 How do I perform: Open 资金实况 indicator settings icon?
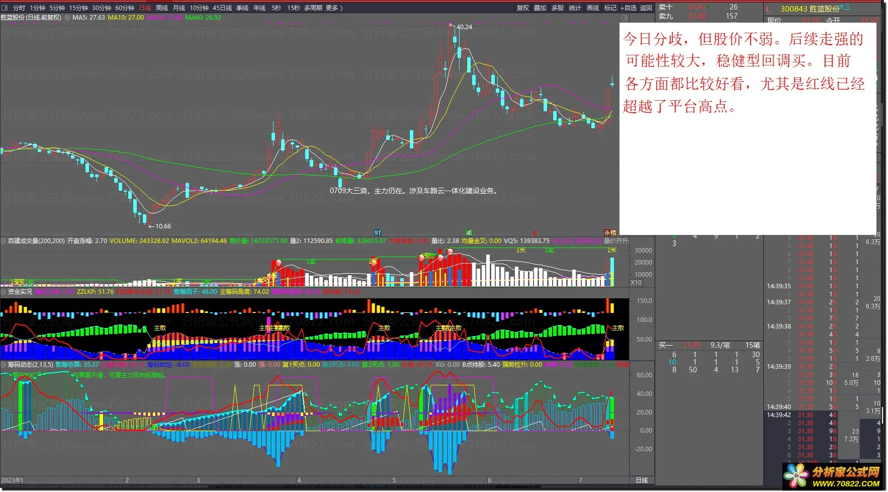[4, 292]
